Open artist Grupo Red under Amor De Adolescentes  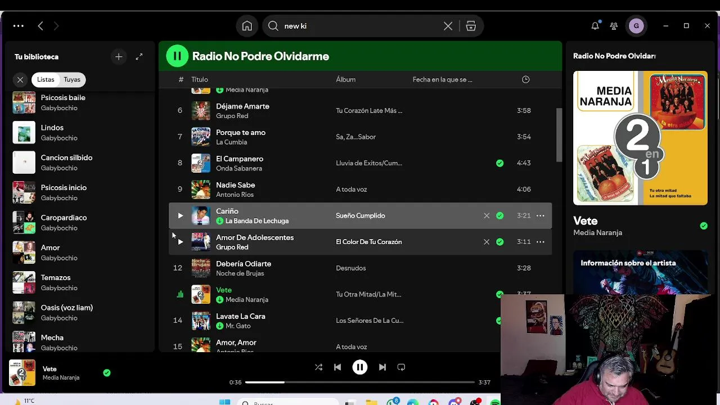(x=232, y=247)
